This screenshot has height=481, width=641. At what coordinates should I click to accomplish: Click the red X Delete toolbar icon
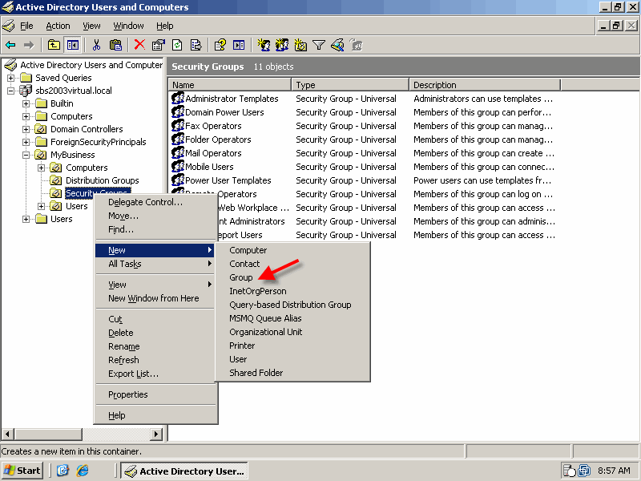[x=139, y=45]
